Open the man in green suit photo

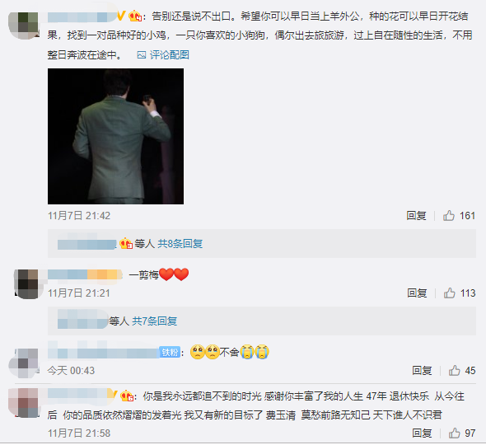(x=115, y=137)
